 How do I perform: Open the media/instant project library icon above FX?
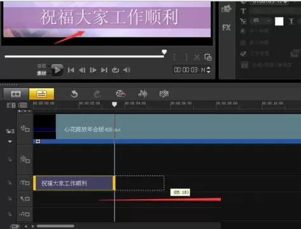[227, 10]
